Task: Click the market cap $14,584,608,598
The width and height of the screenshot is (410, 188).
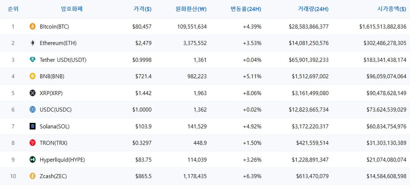Action: [x=387, y=177]
